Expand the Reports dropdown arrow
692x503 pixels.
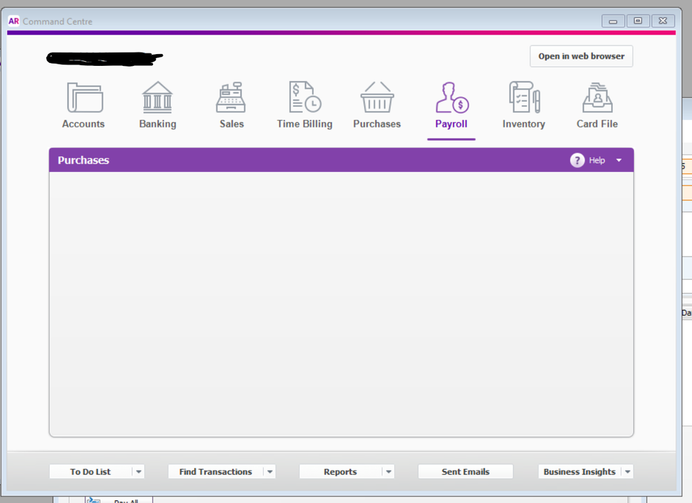click(x=389, y=472)
